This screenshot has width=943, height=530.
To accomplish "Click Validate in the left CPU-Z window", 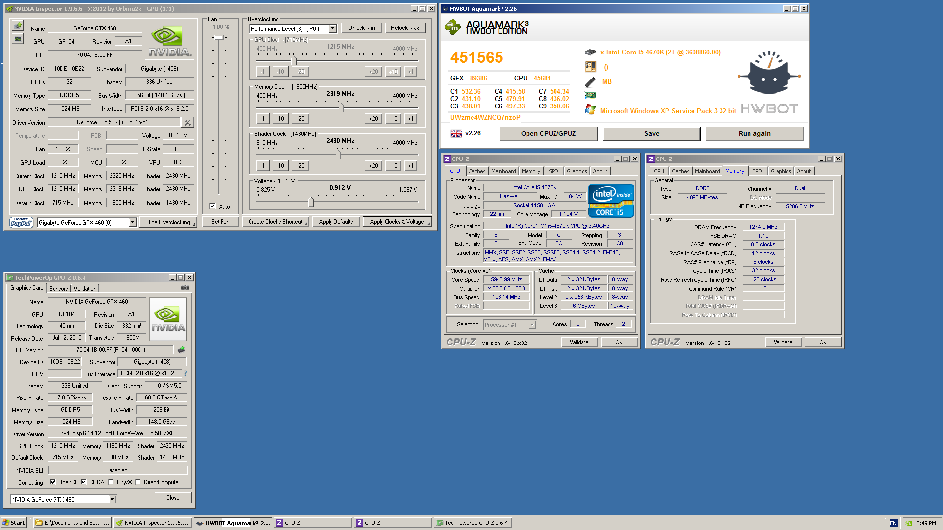I will pyautogui.click(x=579, y=342).
